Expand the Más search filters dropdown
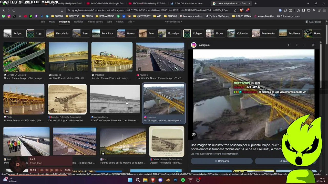Viewport: 328px width, 184px height. tap(131, 22)
